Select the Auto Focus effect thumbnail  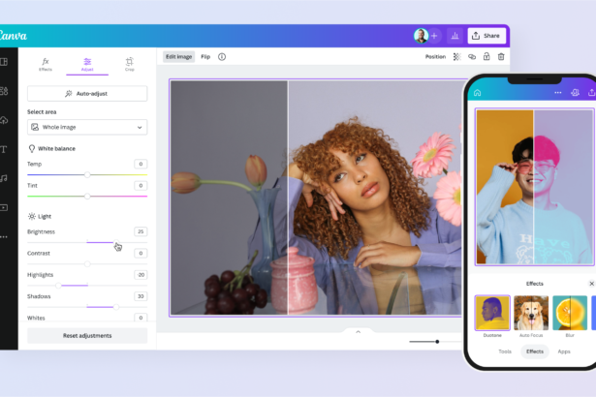[531, 313]
